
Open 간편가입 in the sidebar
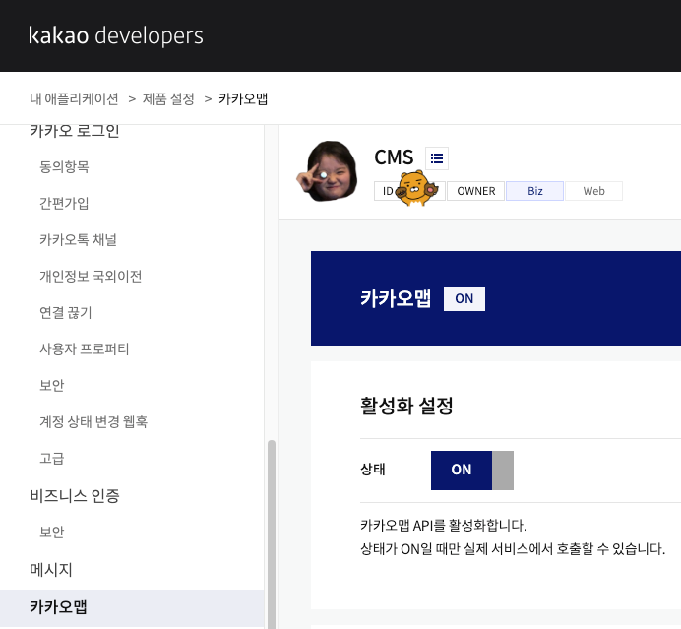pyautogui.click(x=64, y=204)
